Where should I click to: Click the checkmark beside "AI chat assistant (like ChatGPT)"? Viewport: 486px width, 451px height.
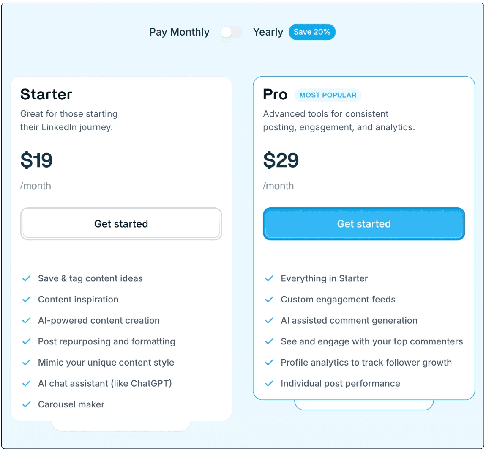(26, 383)
